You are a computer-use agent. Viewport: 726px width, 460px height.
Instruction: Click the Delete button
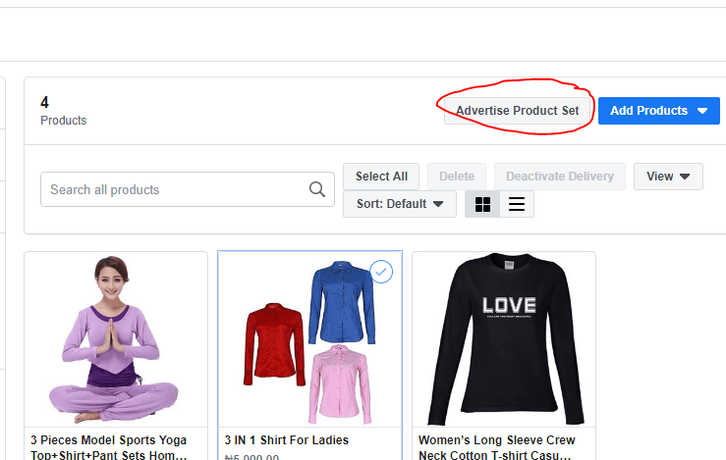pos(457,177)
